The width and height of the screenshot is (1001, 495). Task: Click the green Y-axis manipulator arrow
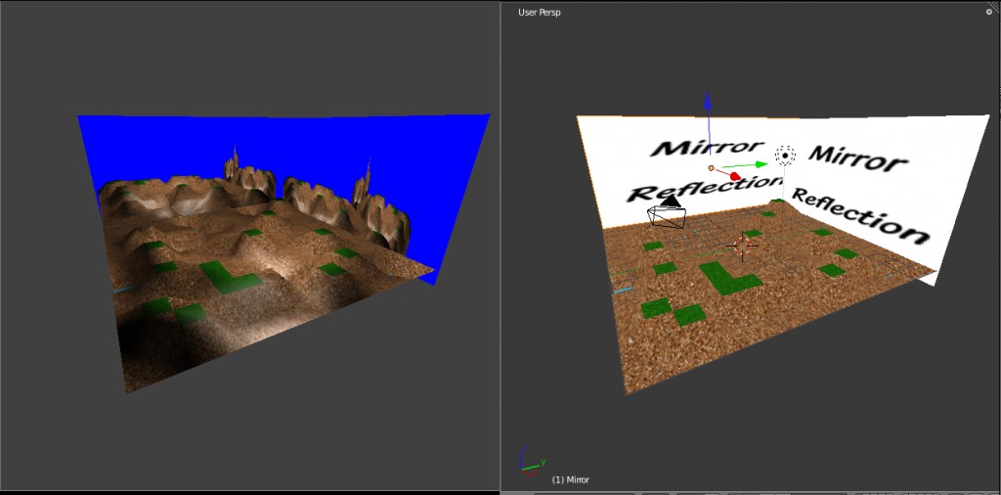759,164
